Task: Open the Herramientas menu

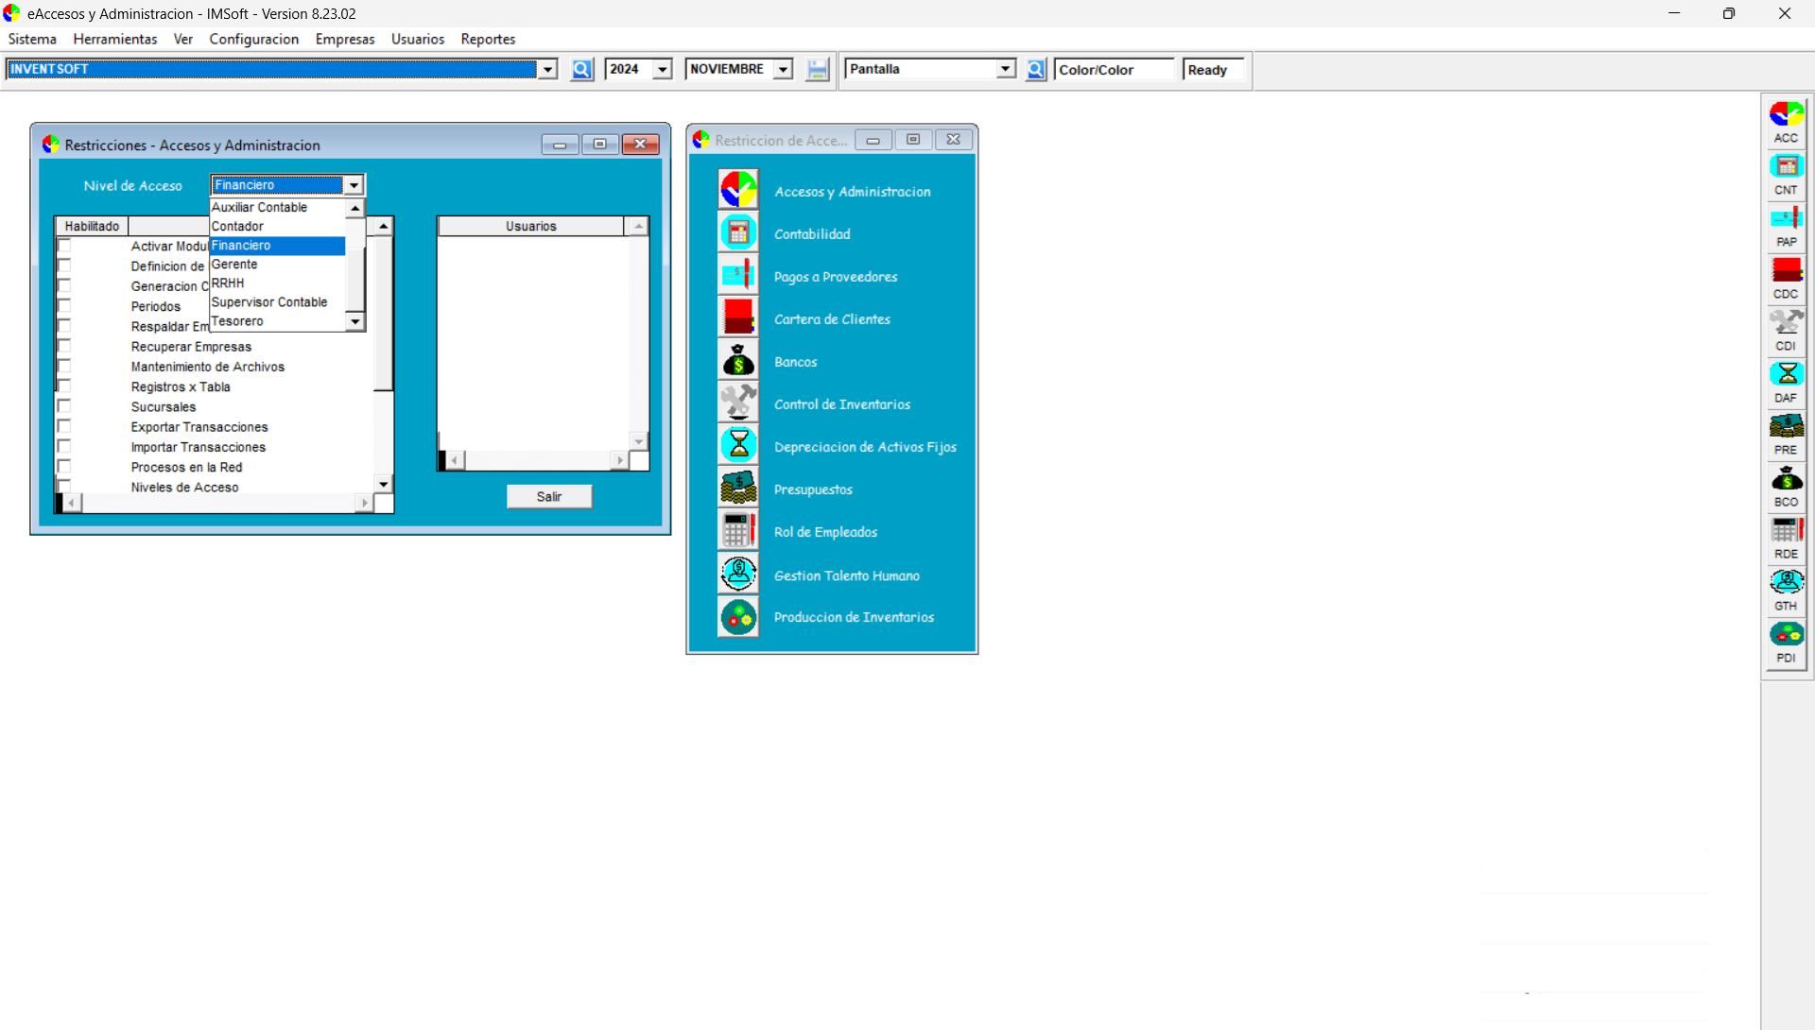Action: point(115,39)
